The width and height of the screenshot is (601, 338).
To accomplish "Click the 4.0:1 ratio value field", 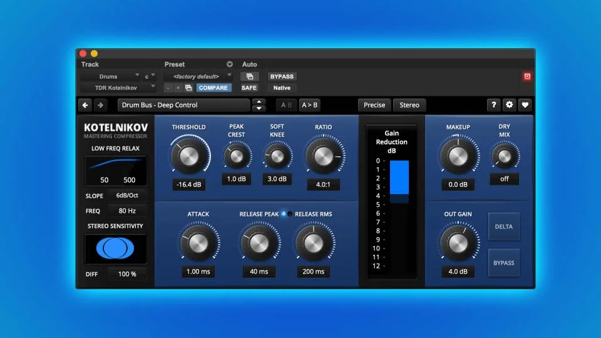I will coord(323,184).
